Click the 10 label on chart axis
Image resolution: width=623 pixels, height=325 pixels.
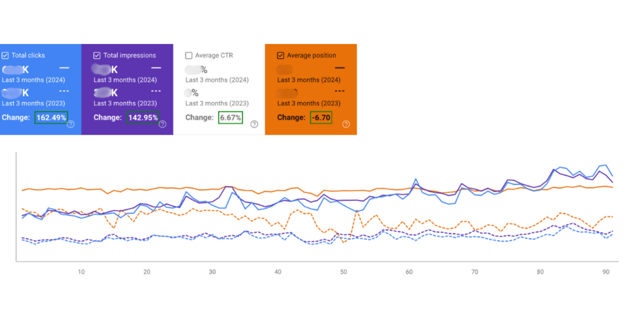coord(81,272)
